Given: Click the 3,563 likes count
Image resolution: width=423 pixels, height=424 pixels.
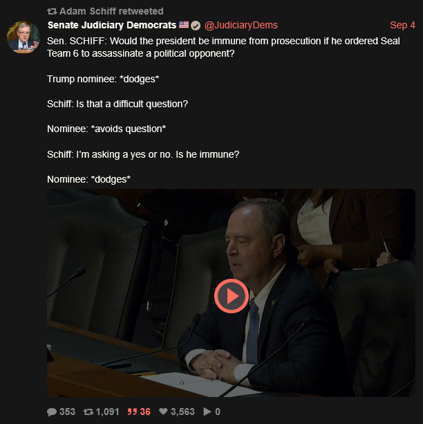Looking at the screenshot, I should click(182, 412).
